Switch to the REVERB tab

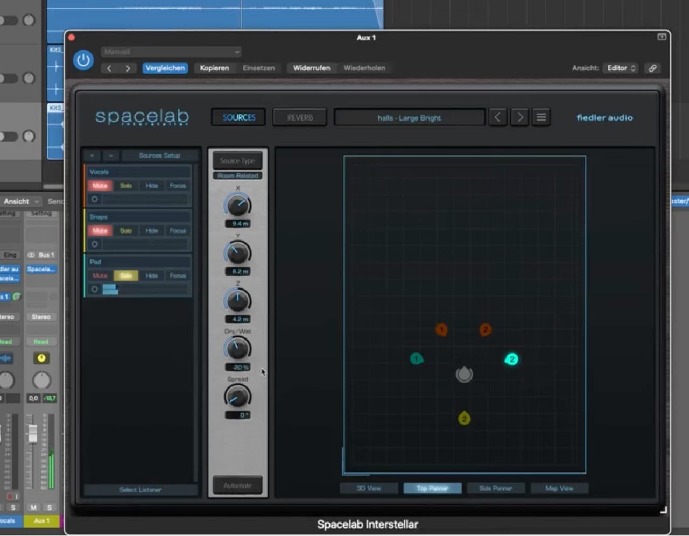pyautogui.click(x=299, y=117)
